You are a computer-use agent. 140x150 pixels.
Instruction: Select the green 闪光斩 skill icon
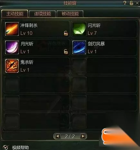click(79, 29)
